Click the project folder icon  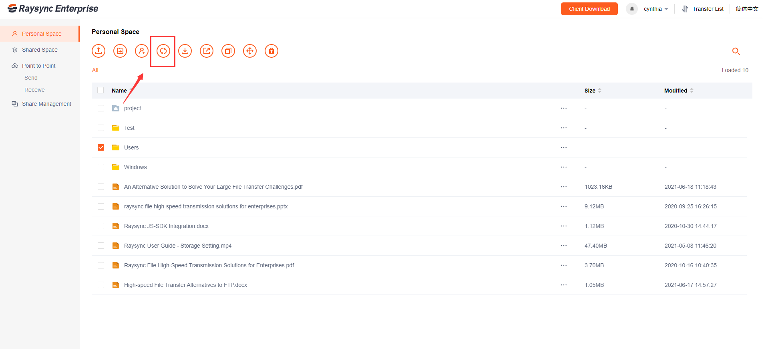pyautogui.click(x=116, y=108)
